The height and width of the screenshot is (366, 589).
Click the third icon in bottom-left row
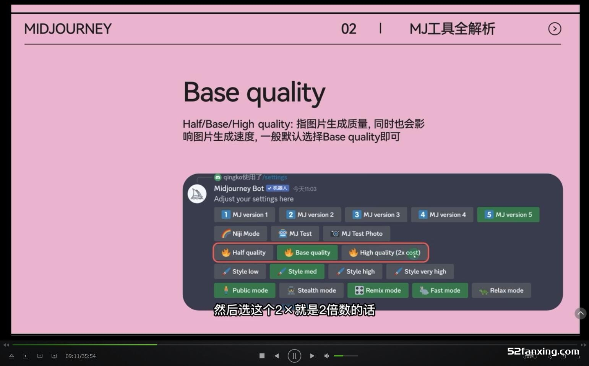(40, 356)
